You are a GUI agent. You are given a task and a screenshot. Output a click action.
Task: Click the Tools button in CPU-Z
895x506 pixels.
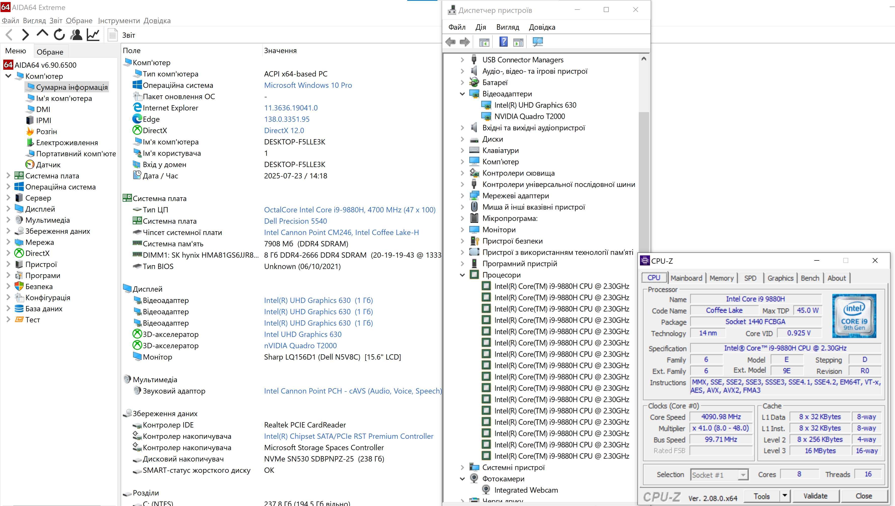[x=762, y=496]
